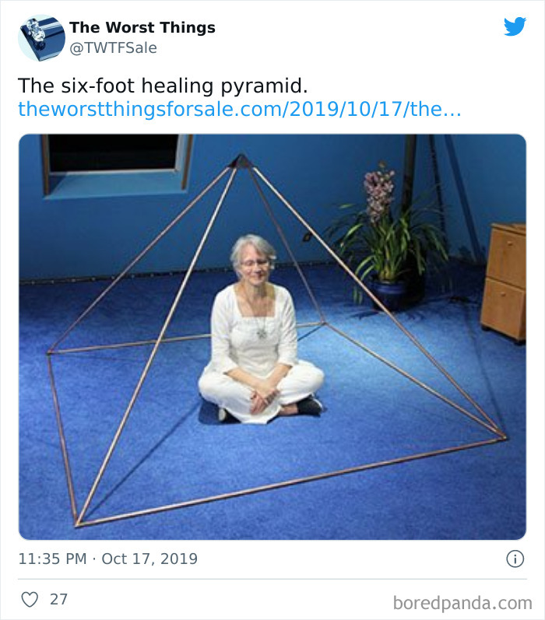Follow the theworstthingsforsale.com link
This screenshot has width=545, height=620.
pyautogui.click(x=239, y=108)
